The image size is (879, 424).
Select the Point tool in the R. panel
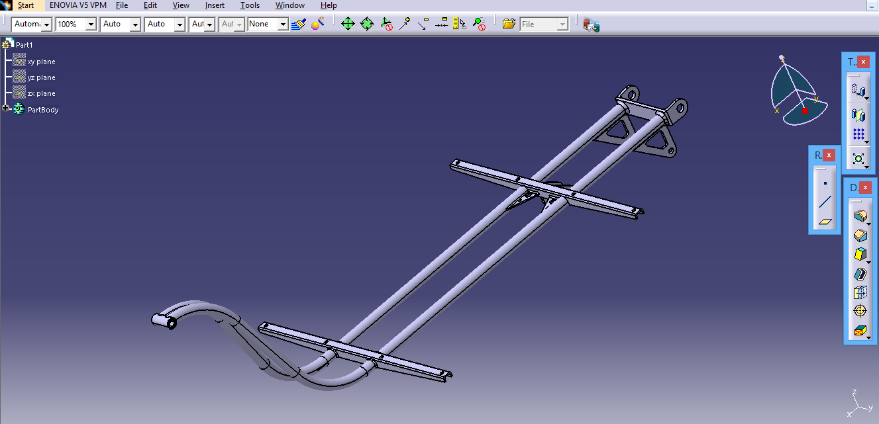point(825,183)
